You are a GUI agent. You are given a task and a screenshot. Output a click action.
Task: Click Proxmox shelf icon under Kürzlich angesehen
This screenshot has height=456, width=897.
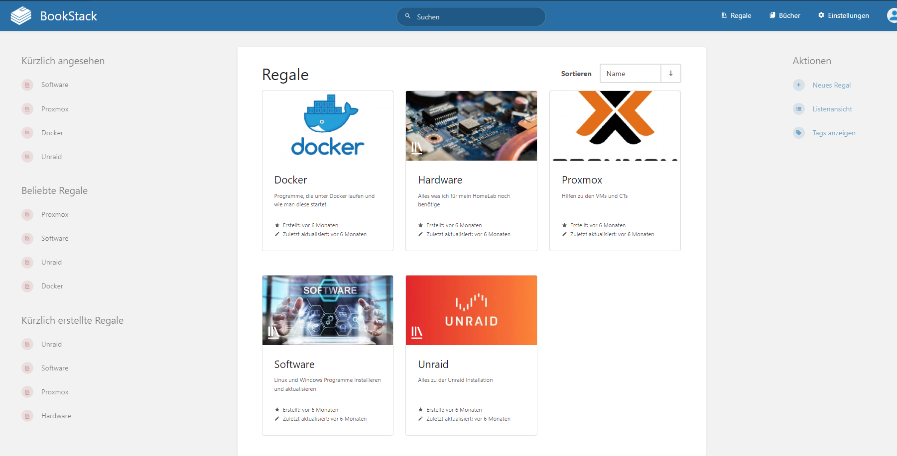coord(27,109)
